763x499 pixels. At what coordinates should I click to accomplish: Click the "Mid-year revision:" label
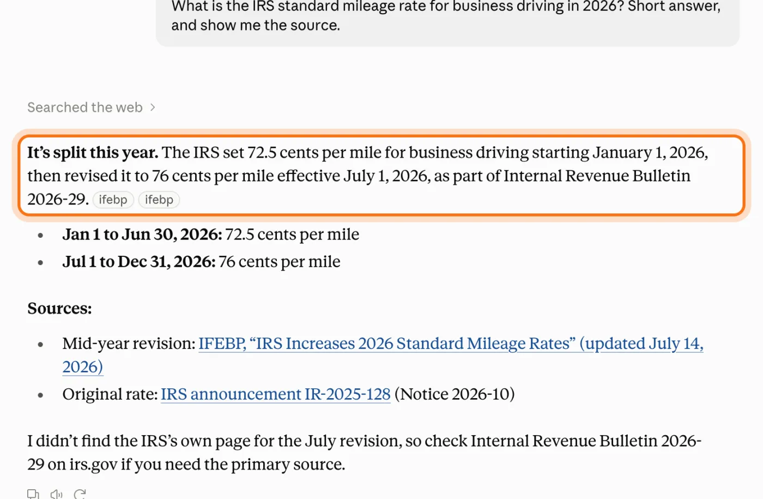(129, 344)
